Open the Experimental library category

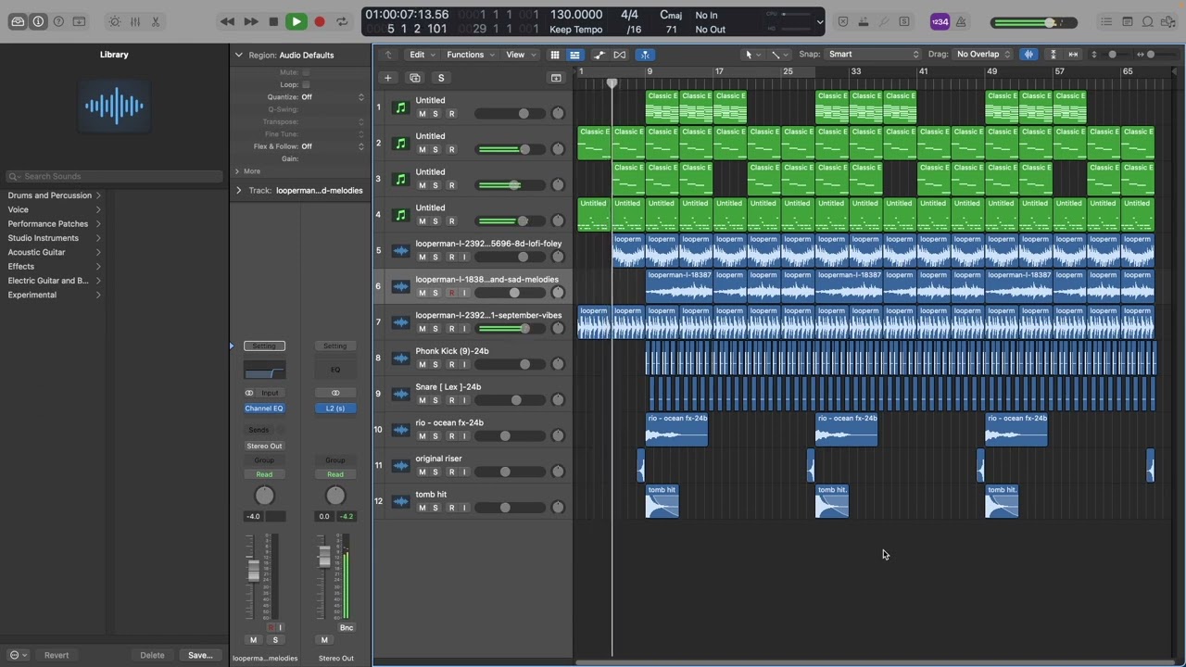[x=54, y=295]
